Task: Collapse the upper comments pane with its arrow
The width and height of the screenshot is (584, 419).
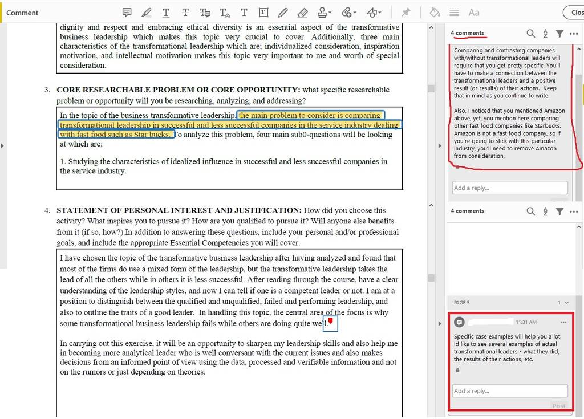Action: point(440,145)
